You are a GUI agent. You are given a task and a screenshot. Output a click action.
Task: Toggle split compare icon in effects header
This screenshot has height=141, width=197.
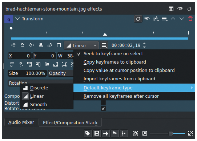(171, 9)
